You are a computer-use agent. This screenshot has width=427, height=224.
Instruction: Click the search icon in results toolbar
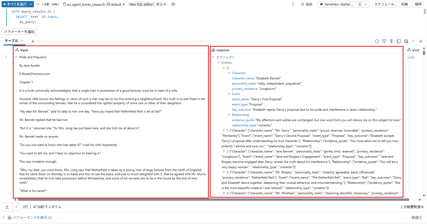pos(377,41)
